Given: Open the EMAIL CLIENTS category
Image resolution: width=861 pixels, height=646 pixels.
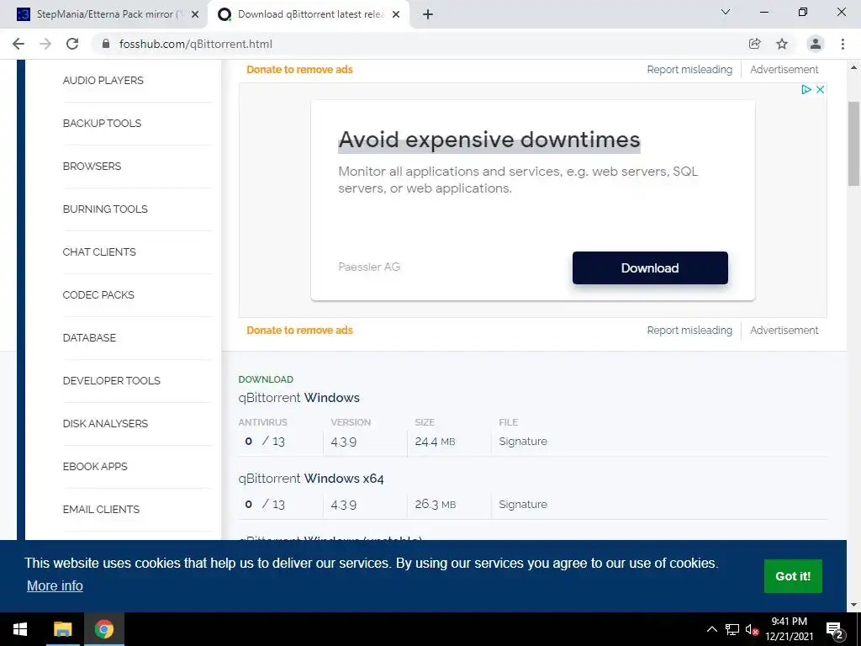Looking at the screenshot, I should 101,509.
